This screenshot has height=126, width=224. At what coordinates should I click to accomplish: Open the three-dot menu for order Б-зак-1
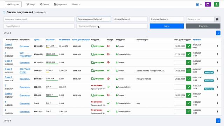click(x=218, y=95)
